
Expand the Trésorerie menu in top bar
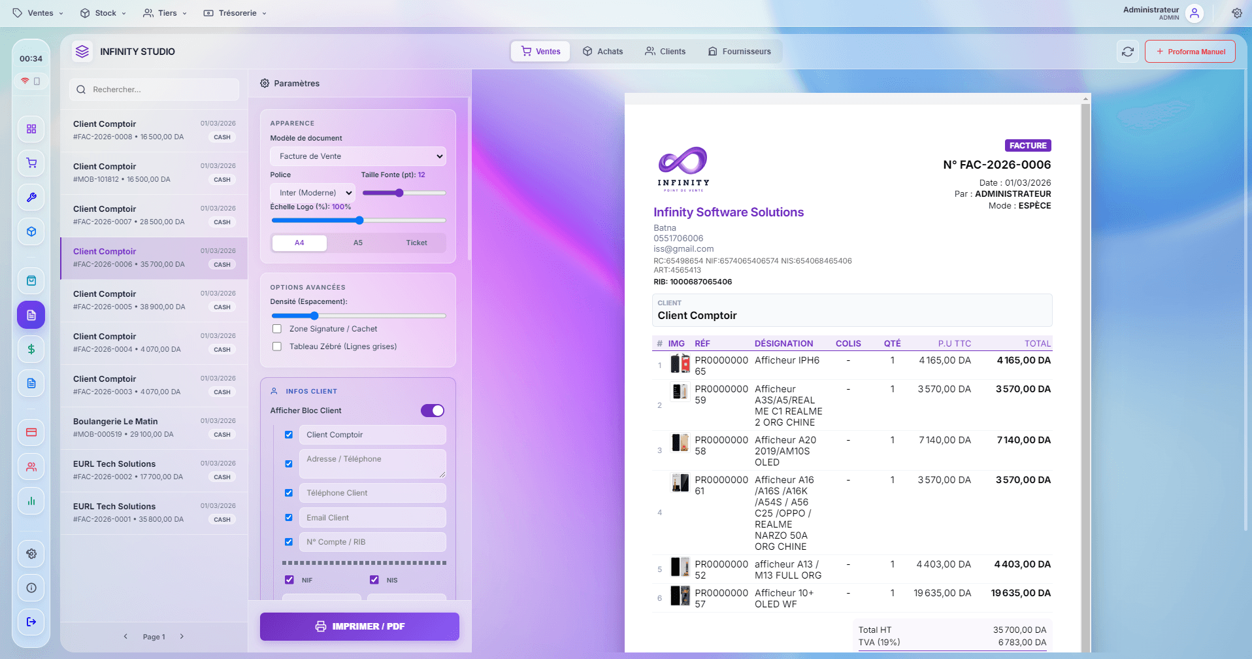click(234, 12)
